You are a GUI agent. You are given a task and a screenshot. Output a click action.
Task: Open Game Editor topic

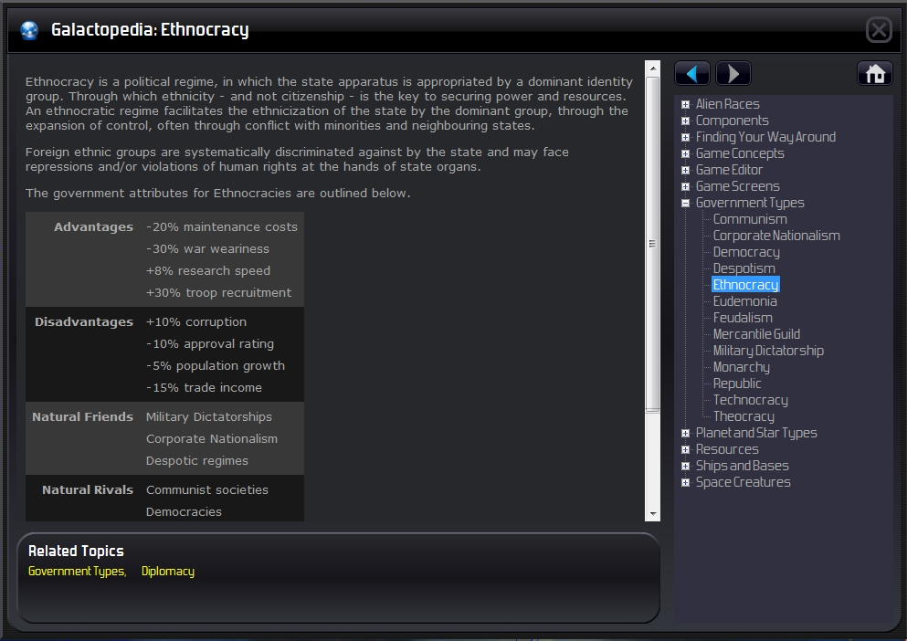(x=729, y=170)
